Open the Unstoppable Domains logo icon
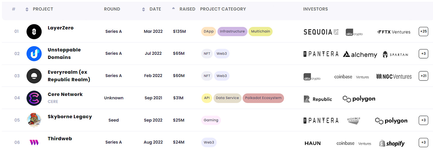 34,54
